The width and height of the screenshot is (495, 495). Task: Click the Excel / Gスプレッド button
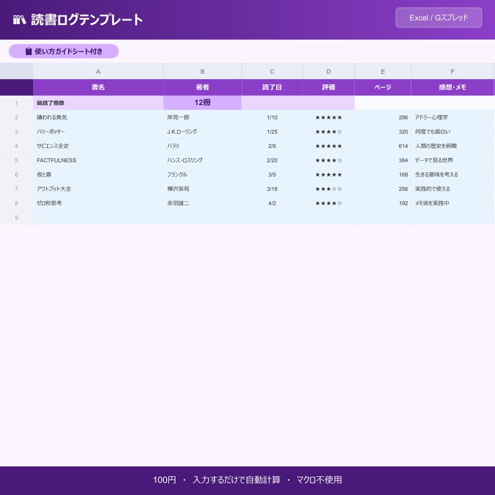click(438, 18)
